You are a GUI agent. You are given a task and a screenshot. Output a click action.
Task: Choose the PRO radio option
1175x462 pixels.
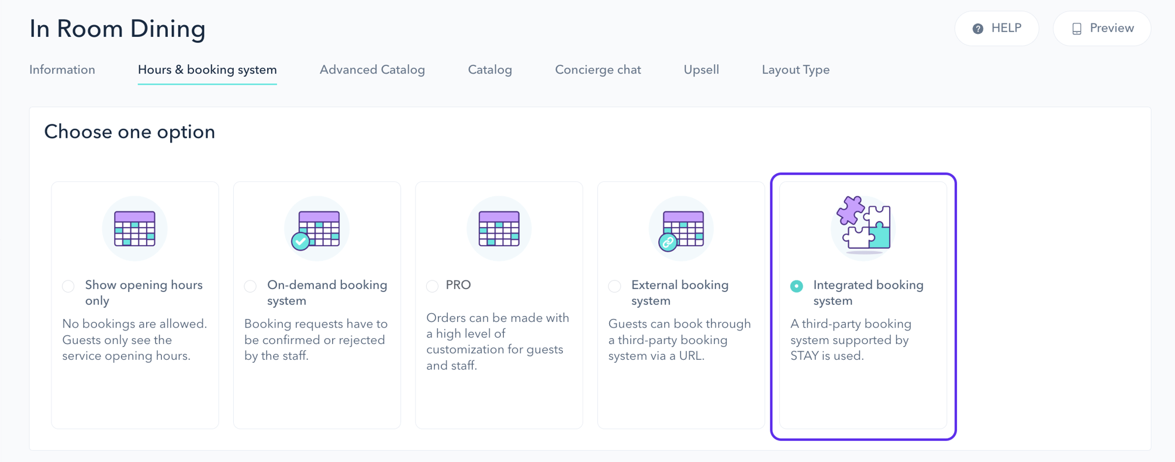pyautogui.click(x=433, y=286)
